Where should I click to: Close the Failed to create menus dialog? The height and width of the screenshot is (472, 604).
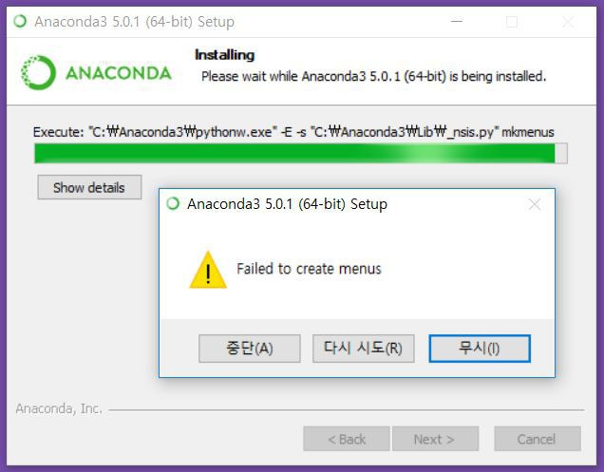pos(535,204)
